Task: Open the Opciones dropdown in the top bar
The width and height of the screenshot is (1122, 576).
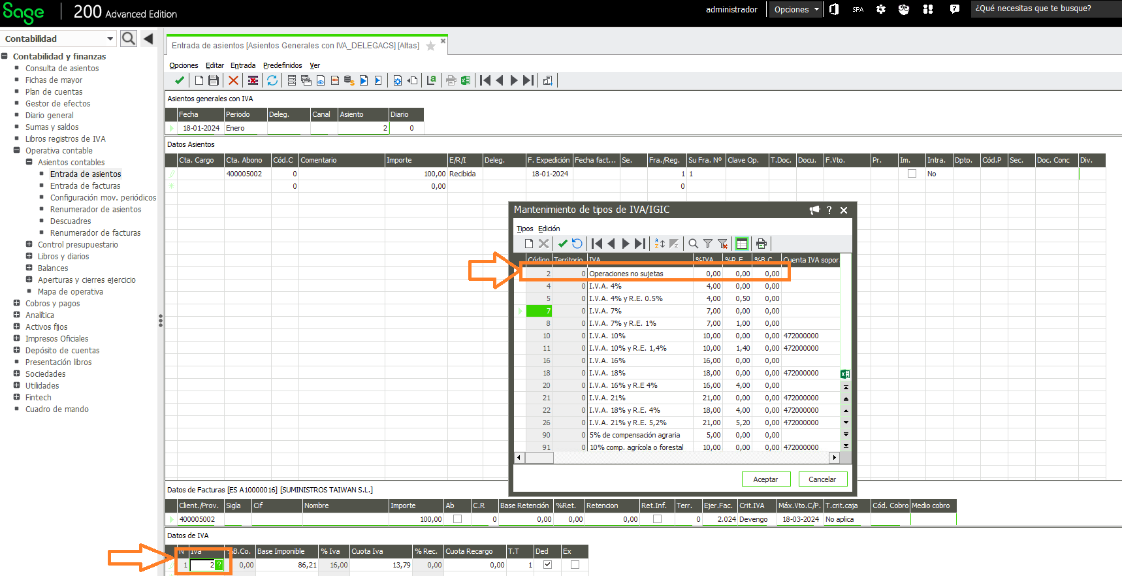Action: (x=796, y=9)
